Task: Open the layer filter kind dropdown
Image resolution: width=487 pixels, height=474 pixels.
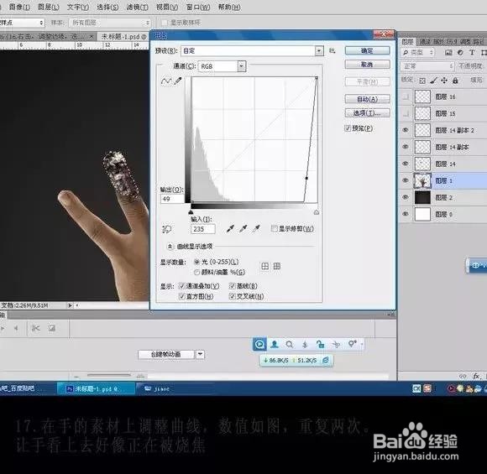Action: pos(418,53)
